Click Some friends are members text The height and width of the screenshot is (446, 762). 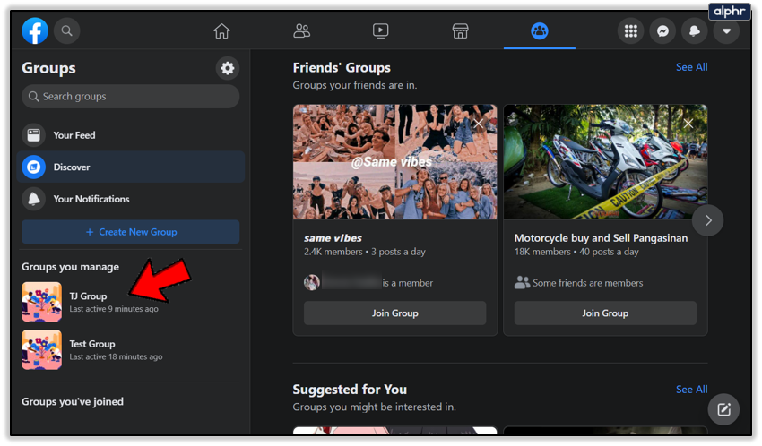click(587, 283)
